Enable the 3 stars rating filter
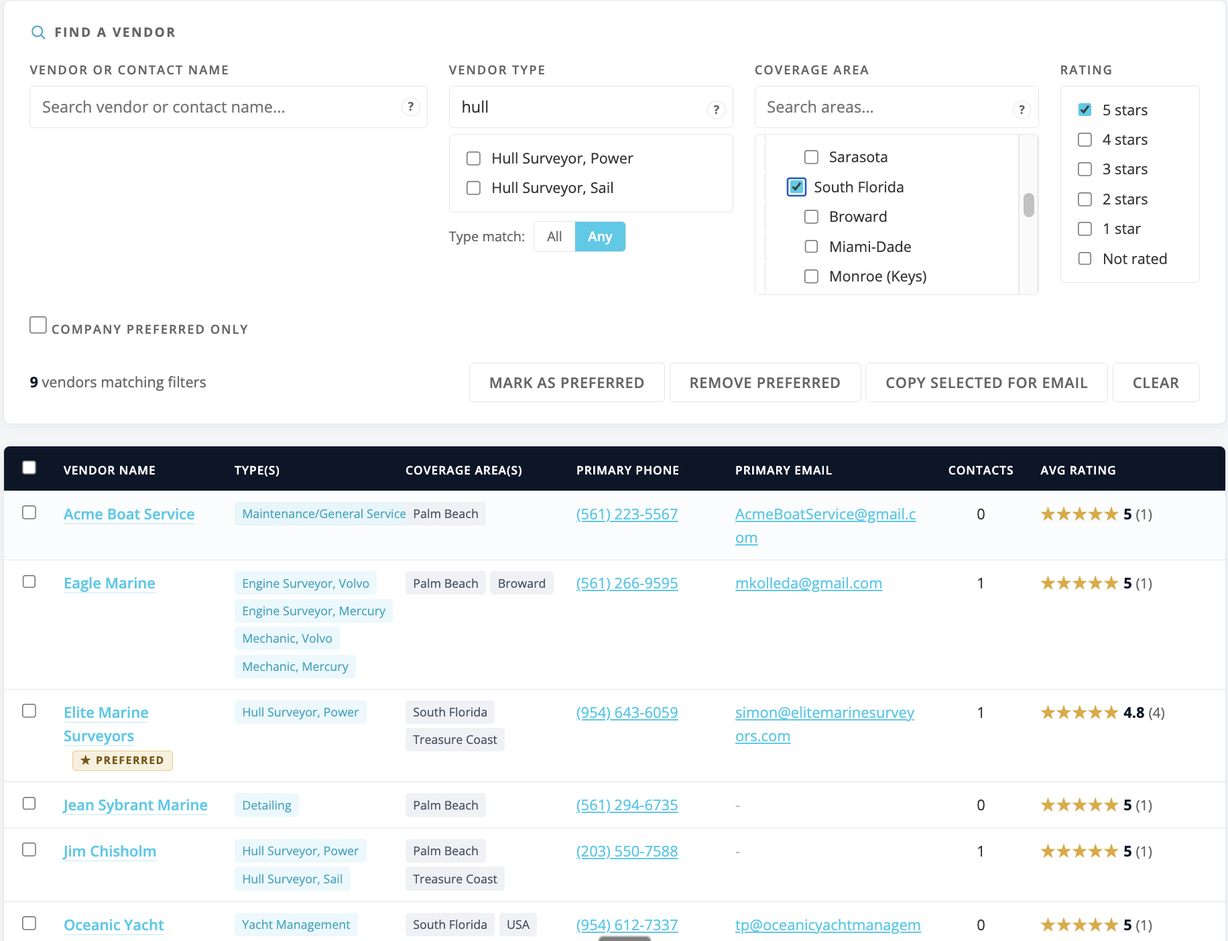 pyautogui.click(x=1085, y=169)
